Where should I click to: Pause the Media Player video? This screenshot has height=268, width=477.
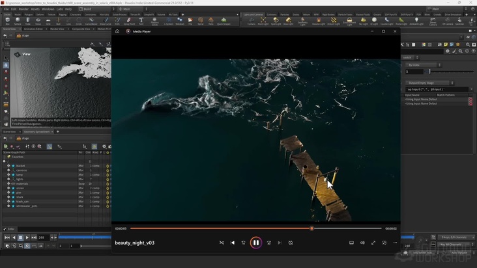(x=256, y=243)
